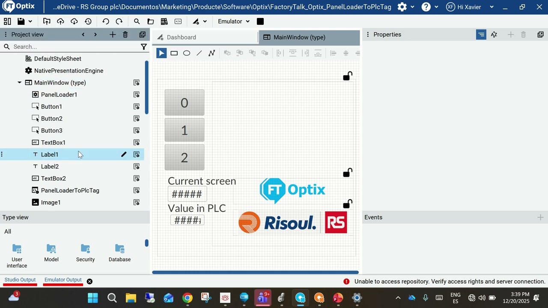This screenshot has width=548, height=308.
Task: Navigate back in Project view
Action: coord(83,35)
